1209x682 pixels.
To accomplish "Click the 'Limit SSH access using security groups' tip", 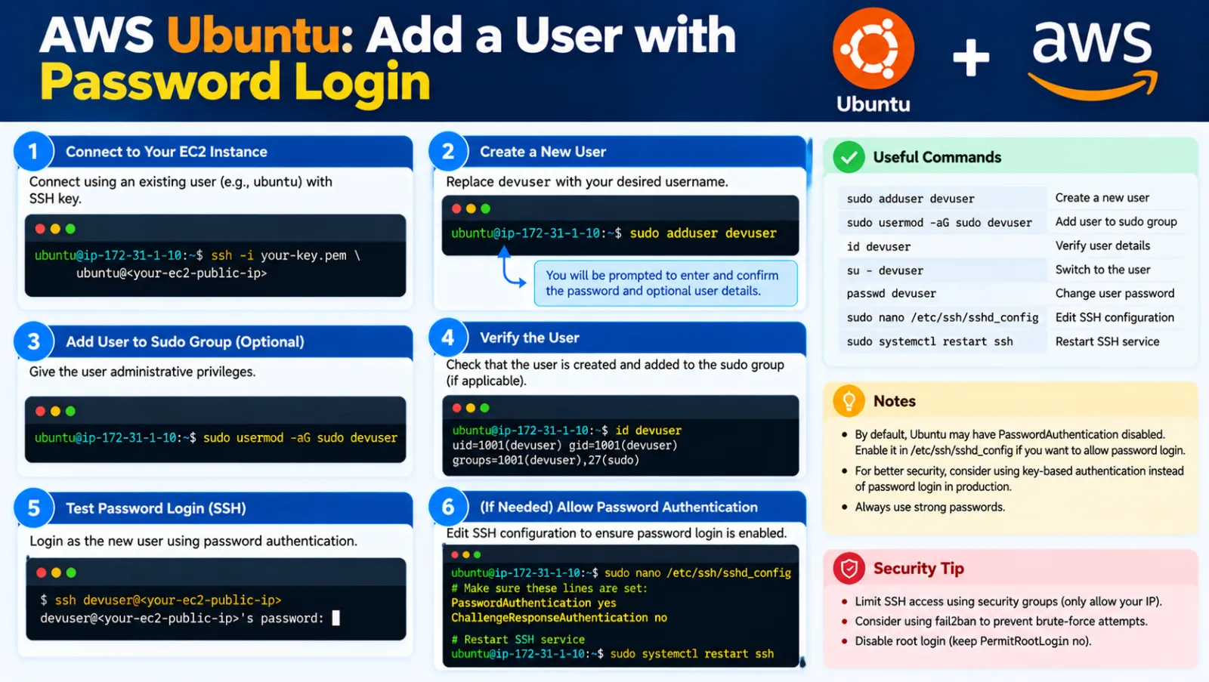I will [x=1008, y=601].
